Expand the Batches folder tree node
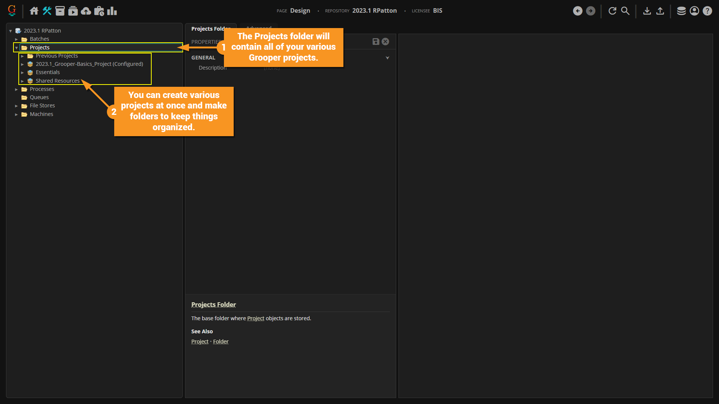This screenshot has height=404, width=719. [x=16, y=39]
